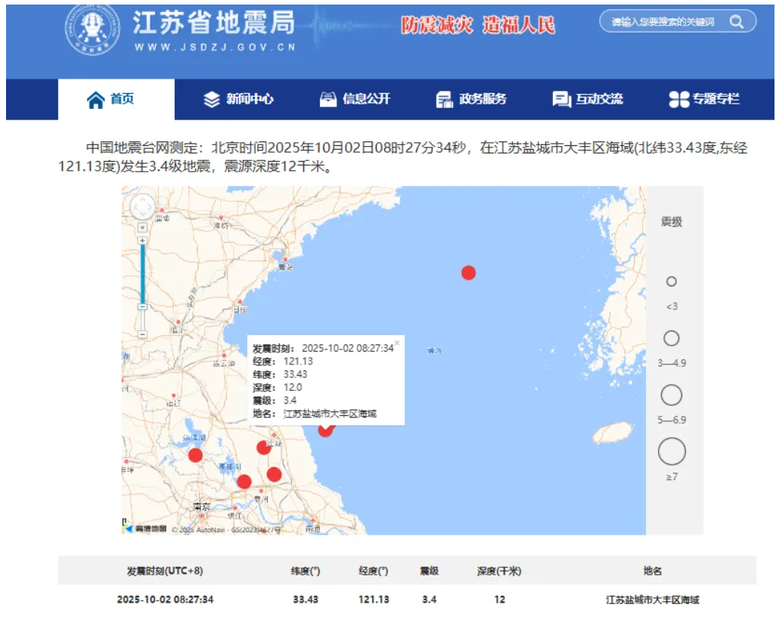The width and height of the screenshot is (776, 626).
Task: Click the search magnifier icon
Action: pos(736,22)
